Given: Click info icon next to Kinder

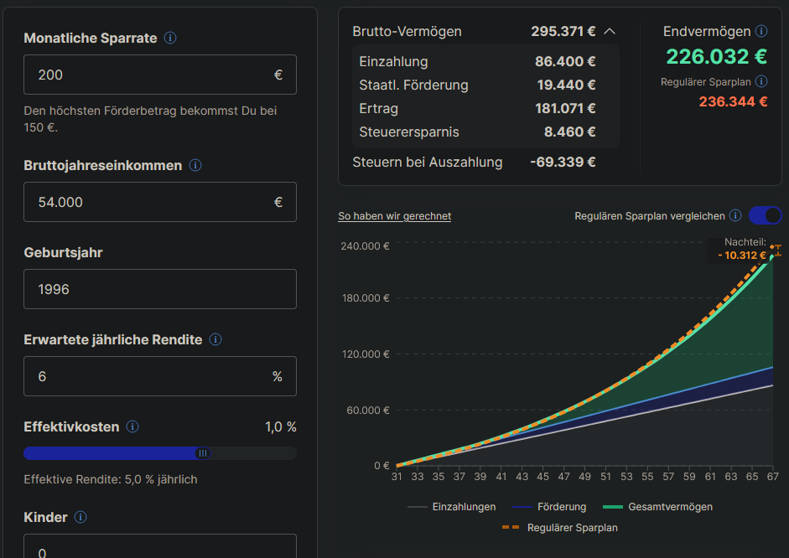Looking at the screenshot, I should [x=80, y=518].
